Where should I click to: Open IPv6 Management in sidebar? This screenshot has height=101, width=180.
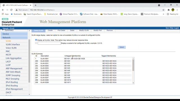(x=14, y=89)
